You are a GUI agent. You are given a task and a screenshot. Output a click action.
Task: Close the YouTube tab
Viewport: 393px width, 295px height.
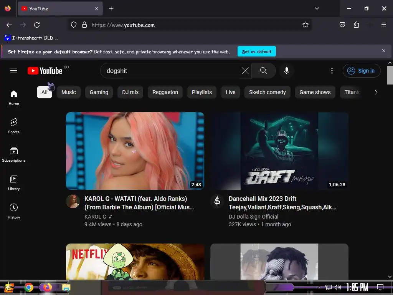[97, 8]
